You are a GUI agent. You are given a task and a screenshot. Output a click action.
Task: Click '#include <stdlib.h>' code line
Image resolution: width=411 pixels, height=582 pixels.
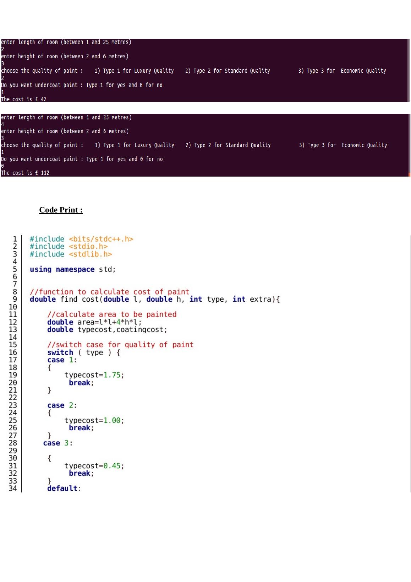click(x=71, y=254)
